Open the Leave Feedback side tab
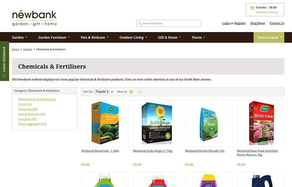This screenshot has width=292, height=187. point(4,61)
